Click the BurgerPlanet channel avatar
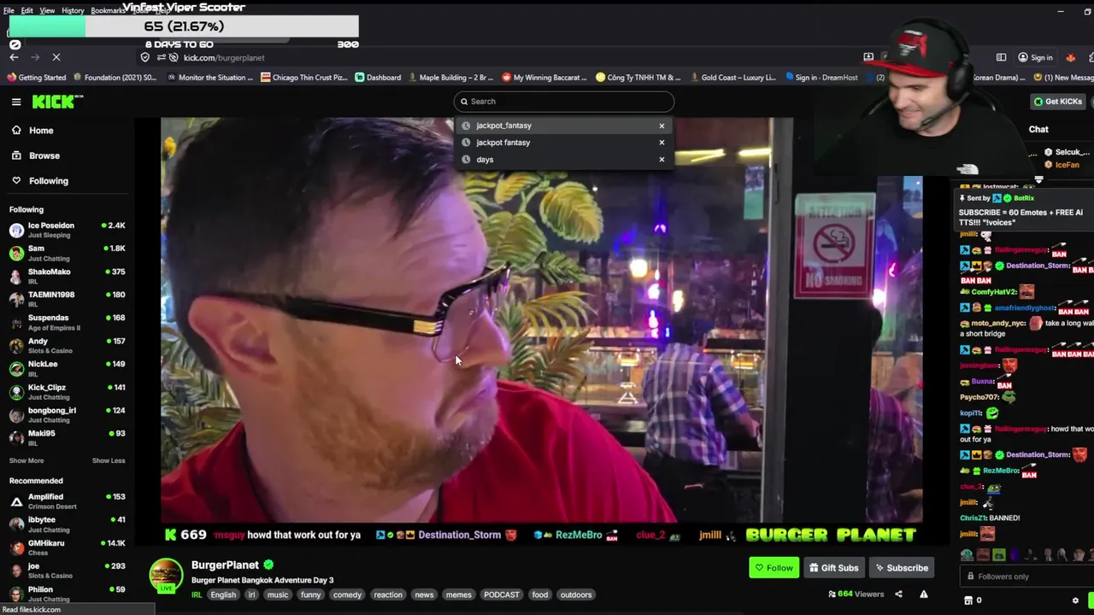 [x=166, y=576]
